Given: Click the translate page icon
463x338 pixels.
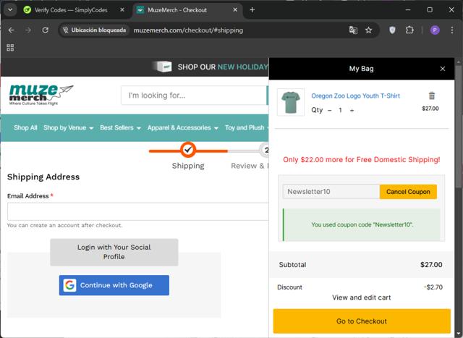Looking at the screenshot, I should click(353, 30).
